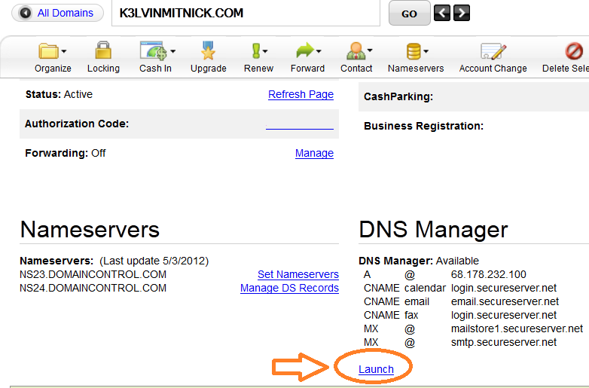Go to next domain with right arrow
589x388 pixels.
pos(461,13)
